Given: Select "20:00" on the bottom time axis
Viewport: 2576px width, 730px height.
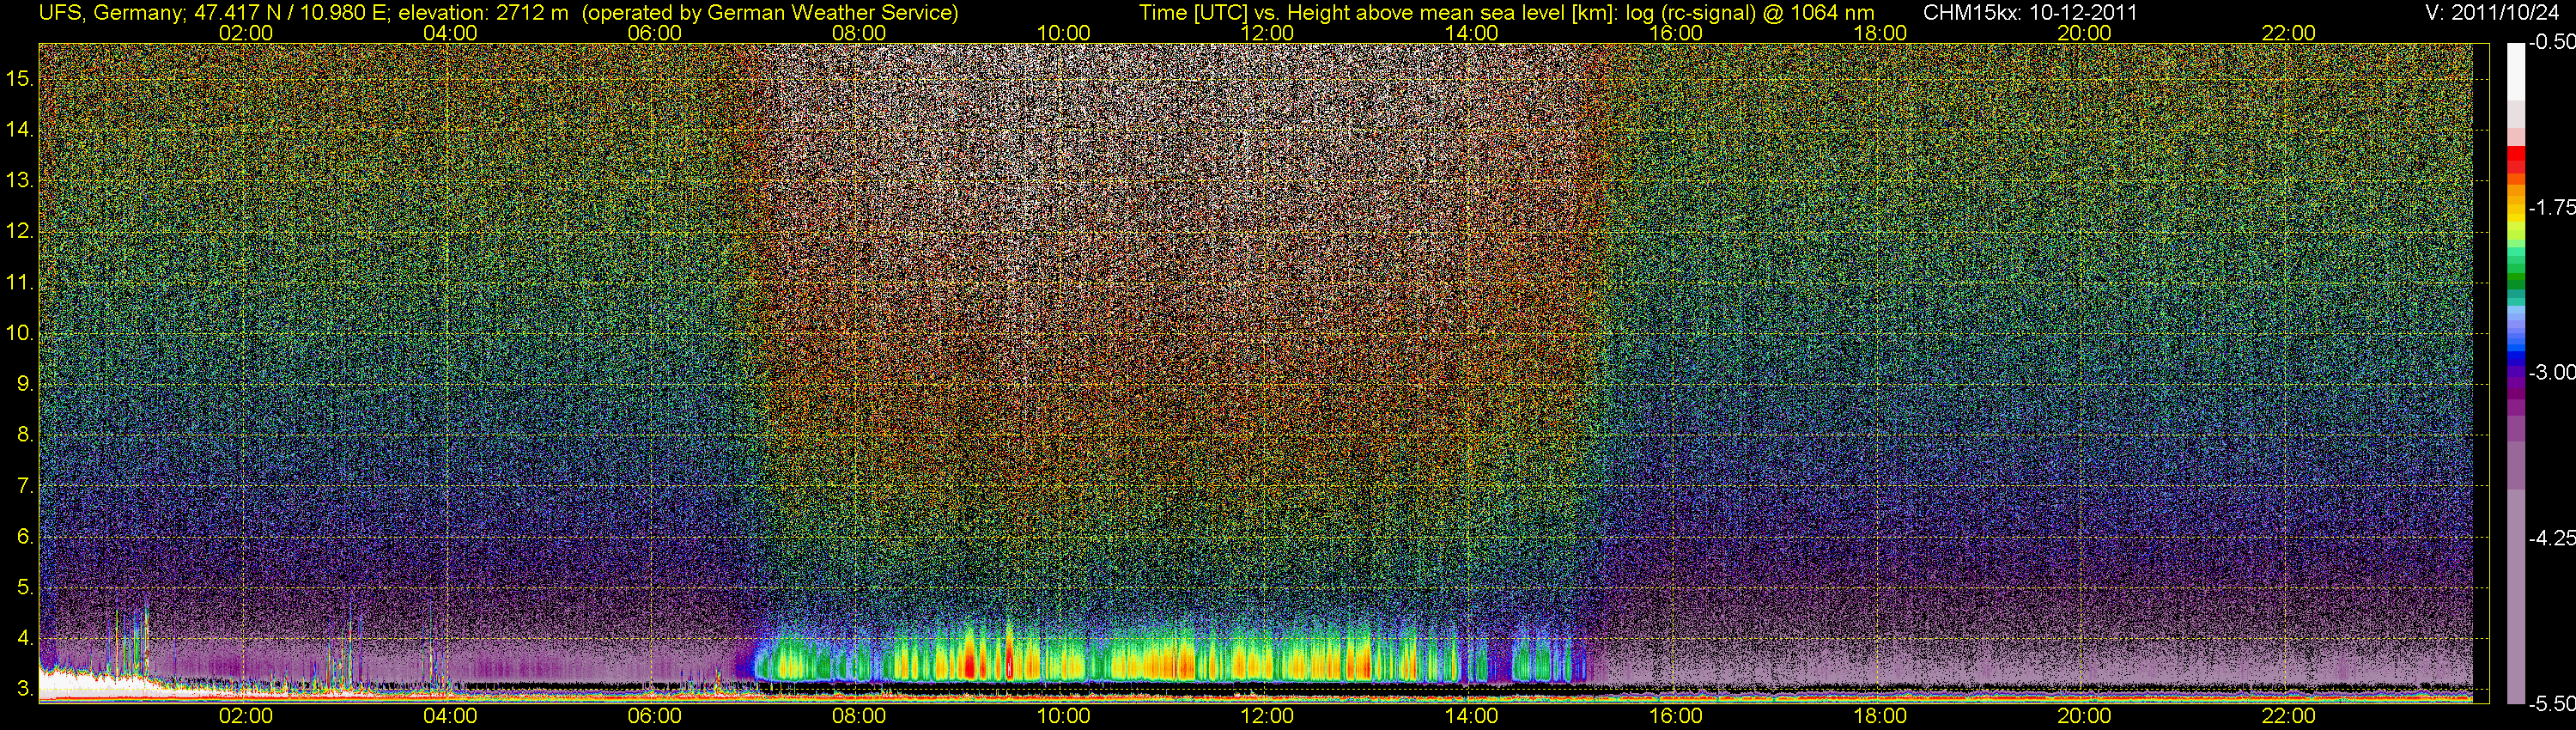Looking at the screenshot, I should (2084, 716).
